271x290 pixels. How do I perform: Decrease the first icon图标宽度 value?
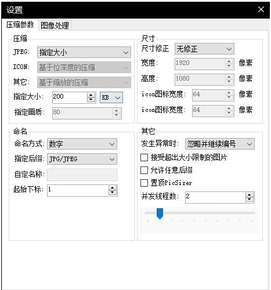(229, 97)
